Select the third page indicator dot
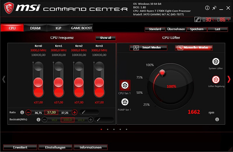The height and width of the screenshot is (152, 233). click(114, 129)
